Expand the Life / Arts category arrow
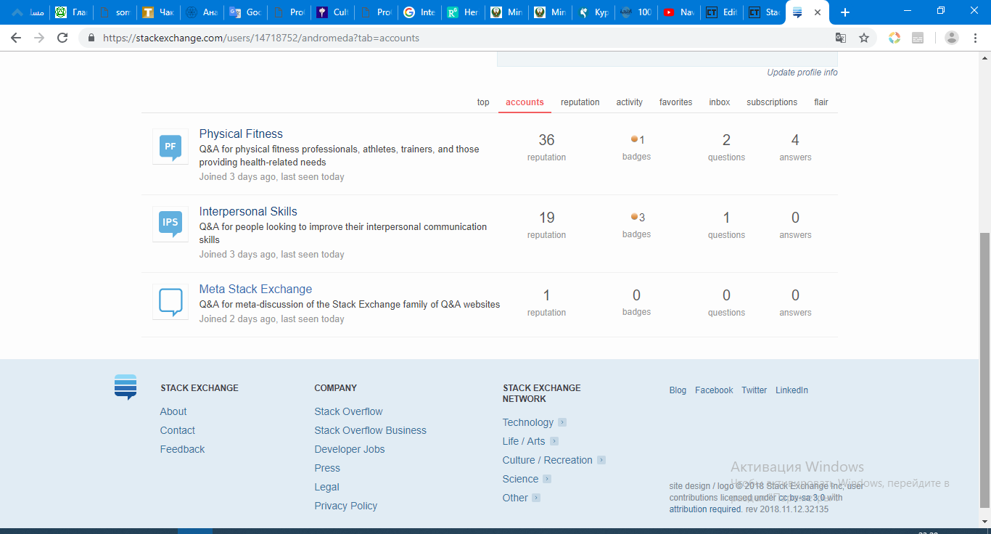The width and height of the screenshot is (991, 534). 554,441
